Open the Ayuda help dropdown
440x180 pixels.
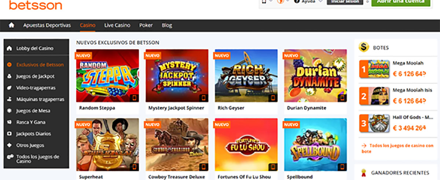point(308,1)
